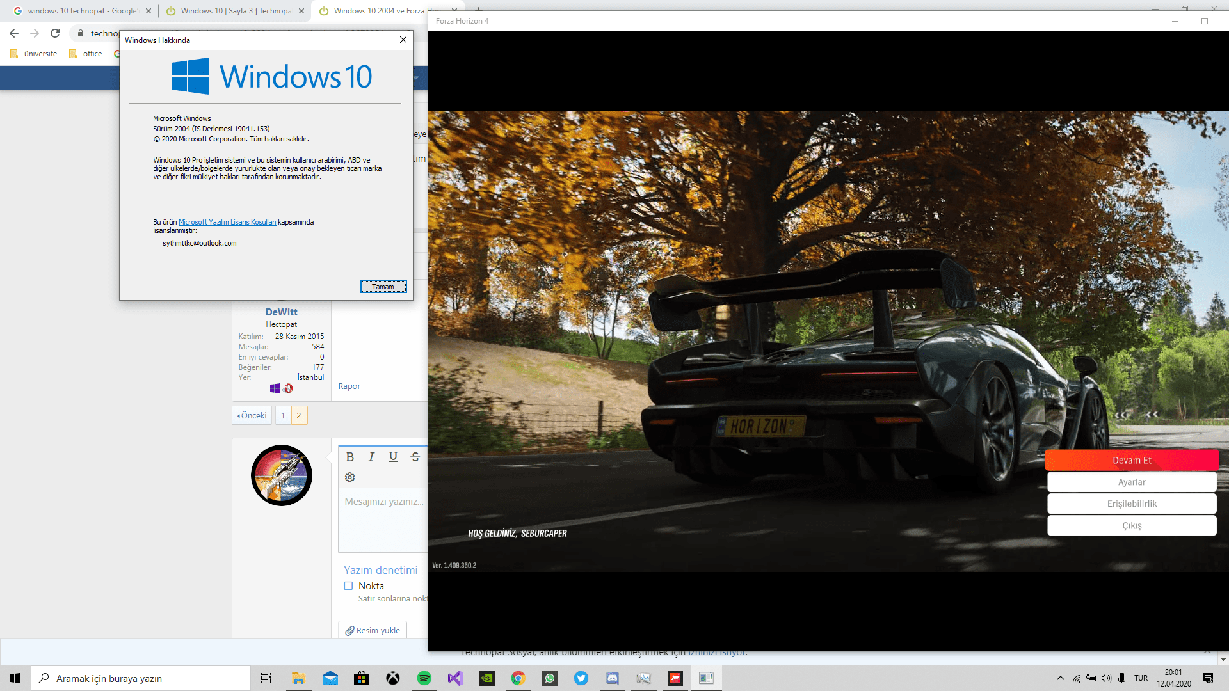Viewport: 1229px width, 691px height.
Task: Open editor settings gear icon
Action: (349, 477)
